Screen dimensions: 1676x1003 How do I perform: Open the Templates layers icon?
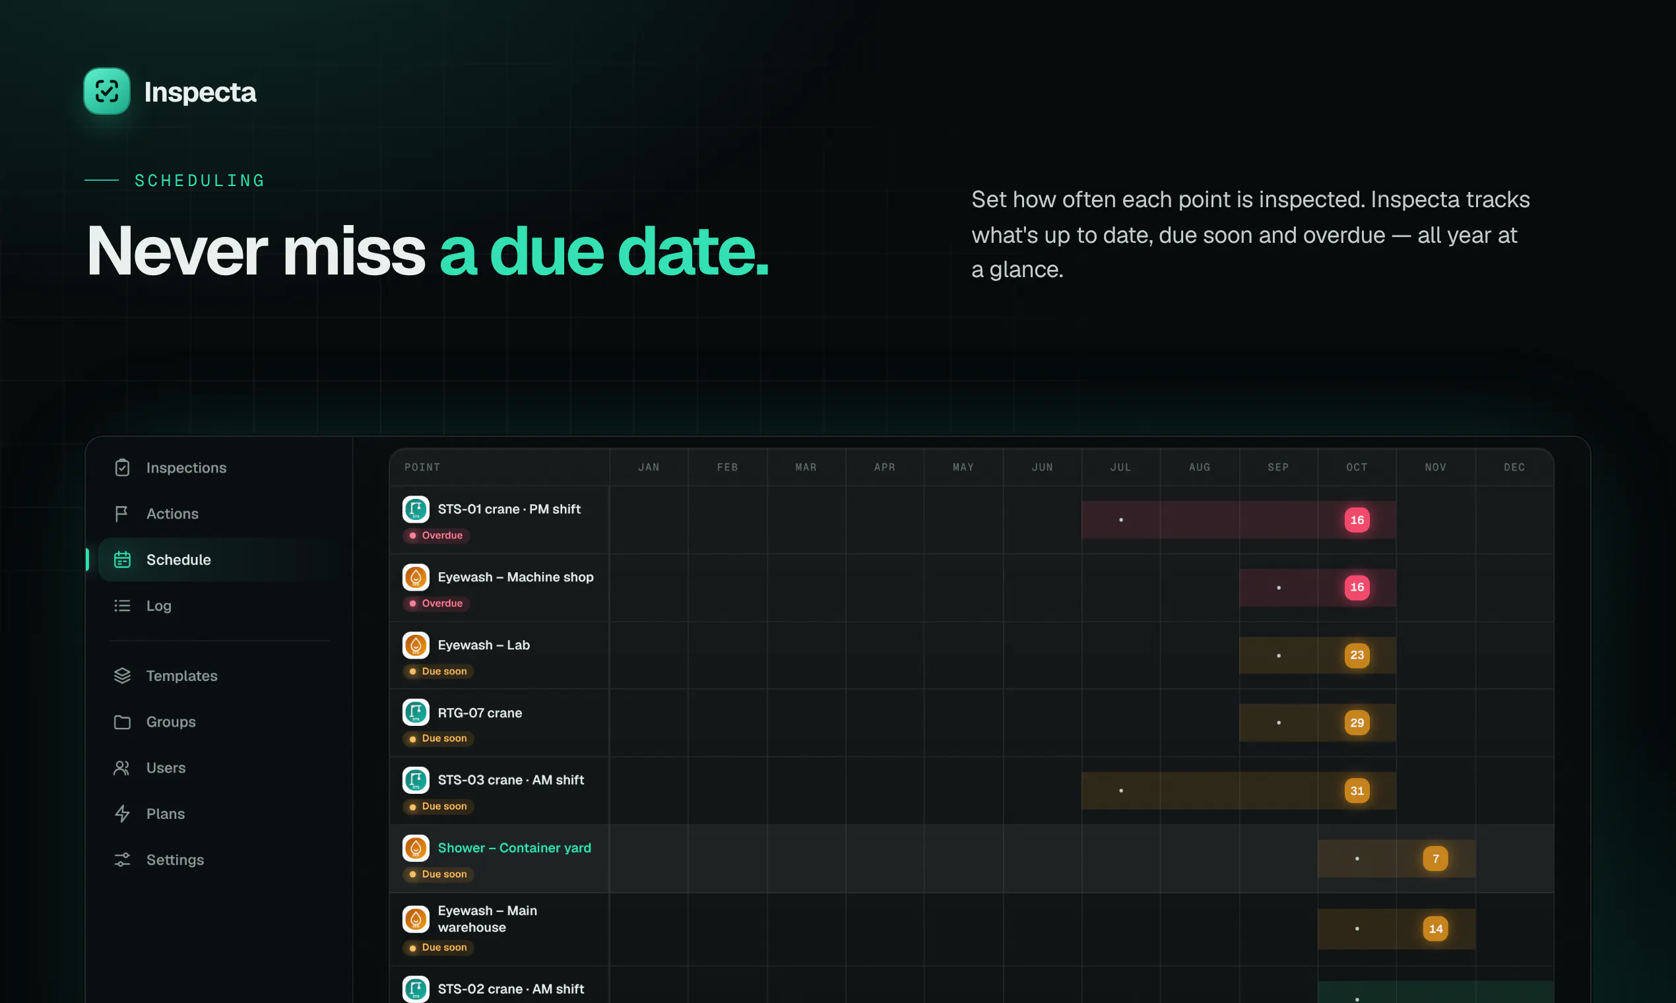[122, 676]
